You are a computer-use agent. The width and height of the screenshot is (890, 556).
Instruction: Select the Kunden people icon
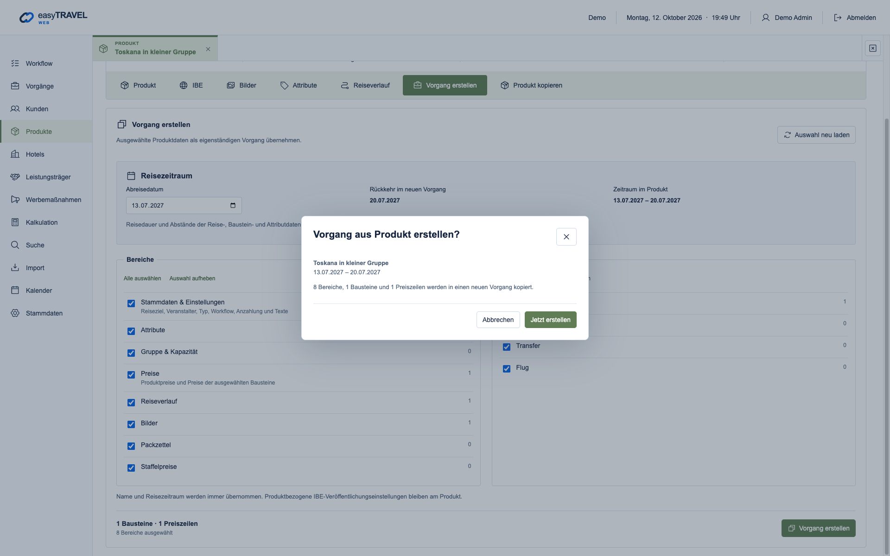click(15, 109)
